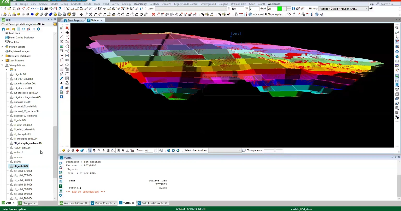Click the Transparency slider handle

click(275, 150)
